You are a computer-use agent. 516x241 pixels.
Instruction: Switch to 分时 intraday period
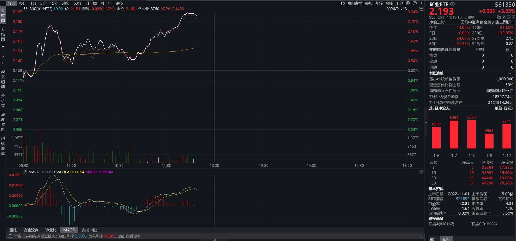coord(12,3)
